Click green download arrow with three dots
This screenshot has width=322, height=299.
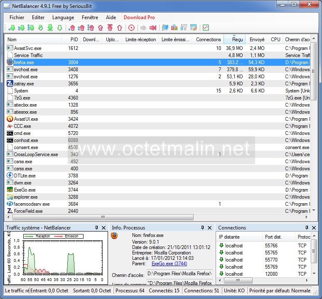(x=31, y=27)
